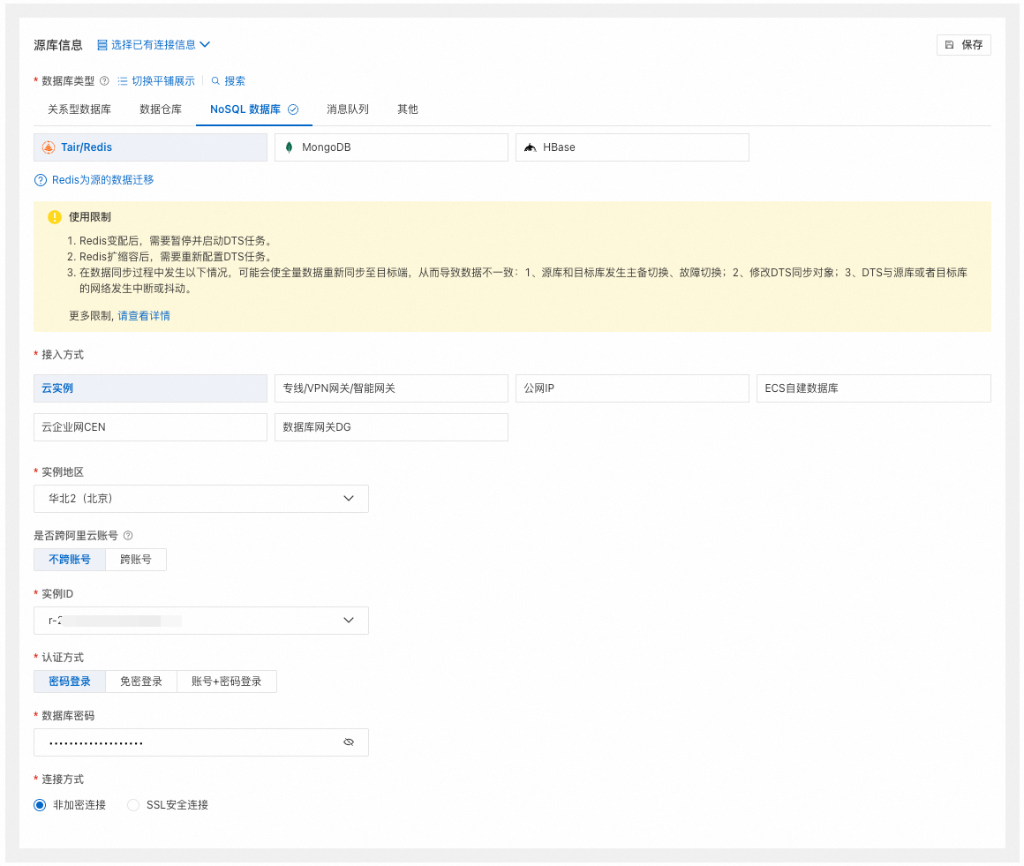This screenshot has width=1024, height=866.
Task: Click the save icon in 保存 button
Action: point(949,45)
